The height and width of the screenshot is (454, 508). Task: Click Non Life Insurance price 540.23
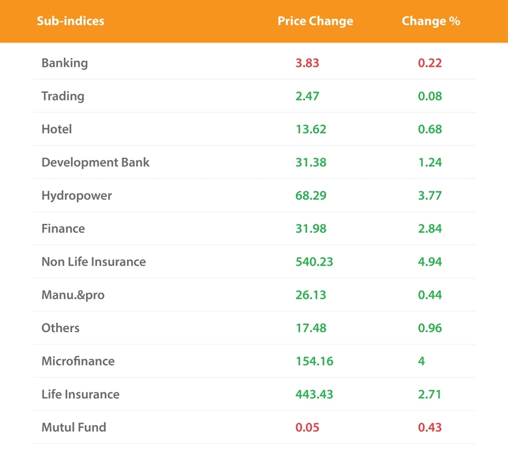point(314,262)
